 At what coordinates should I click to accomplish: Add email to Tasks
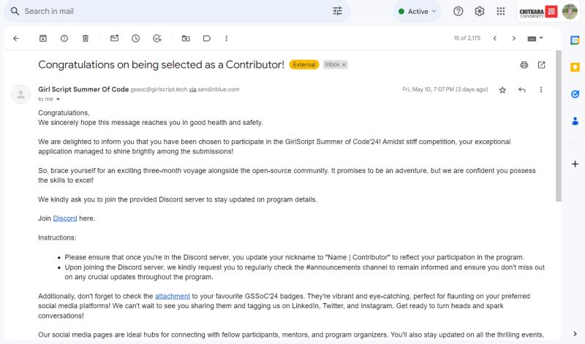(157, 38)
